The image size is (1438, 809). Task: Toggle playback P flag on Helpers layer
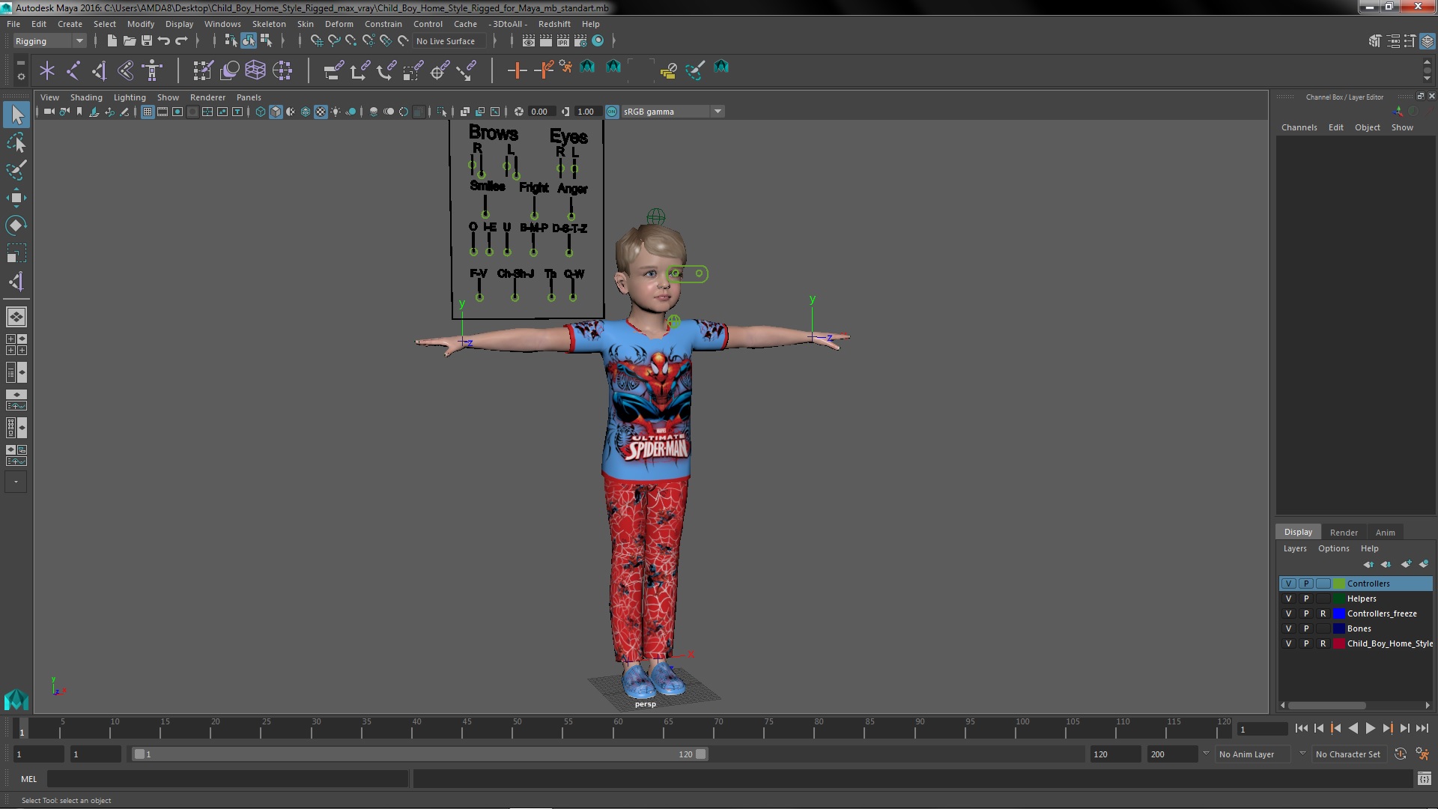click(1306, 599)
